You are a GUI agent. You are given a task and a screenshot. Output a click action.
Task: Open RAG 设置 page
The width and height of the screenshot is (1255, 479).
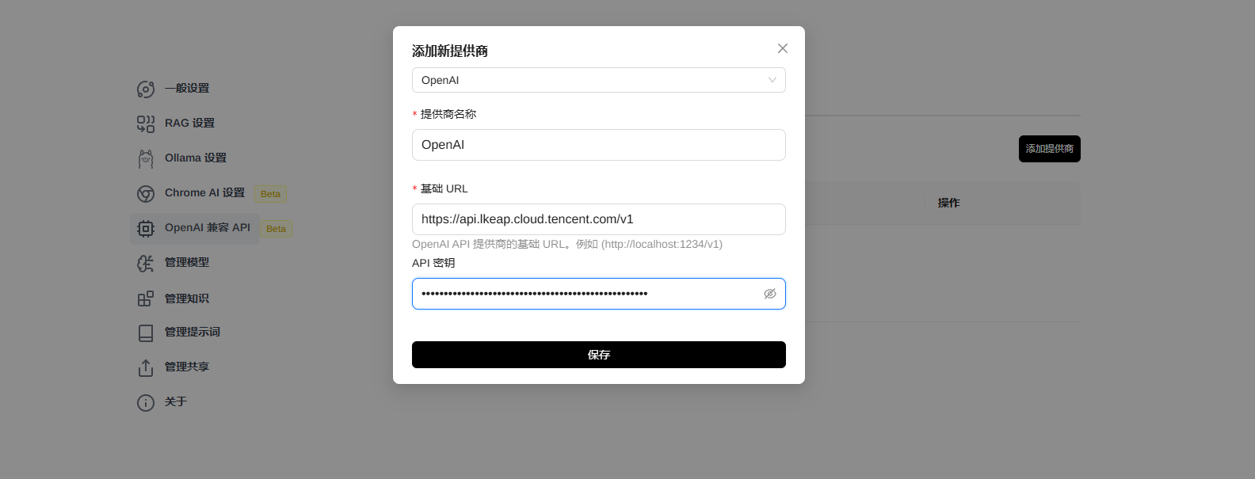pyautogui.click(x=189, y=123)
